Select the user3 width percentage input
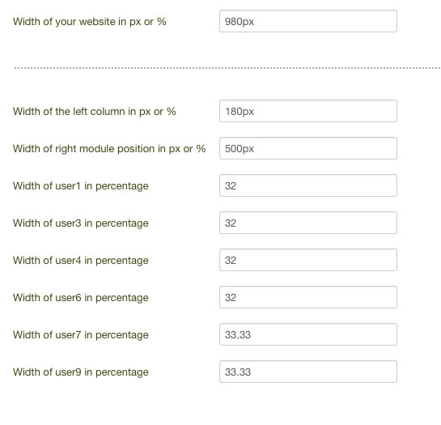 point(308,223)
